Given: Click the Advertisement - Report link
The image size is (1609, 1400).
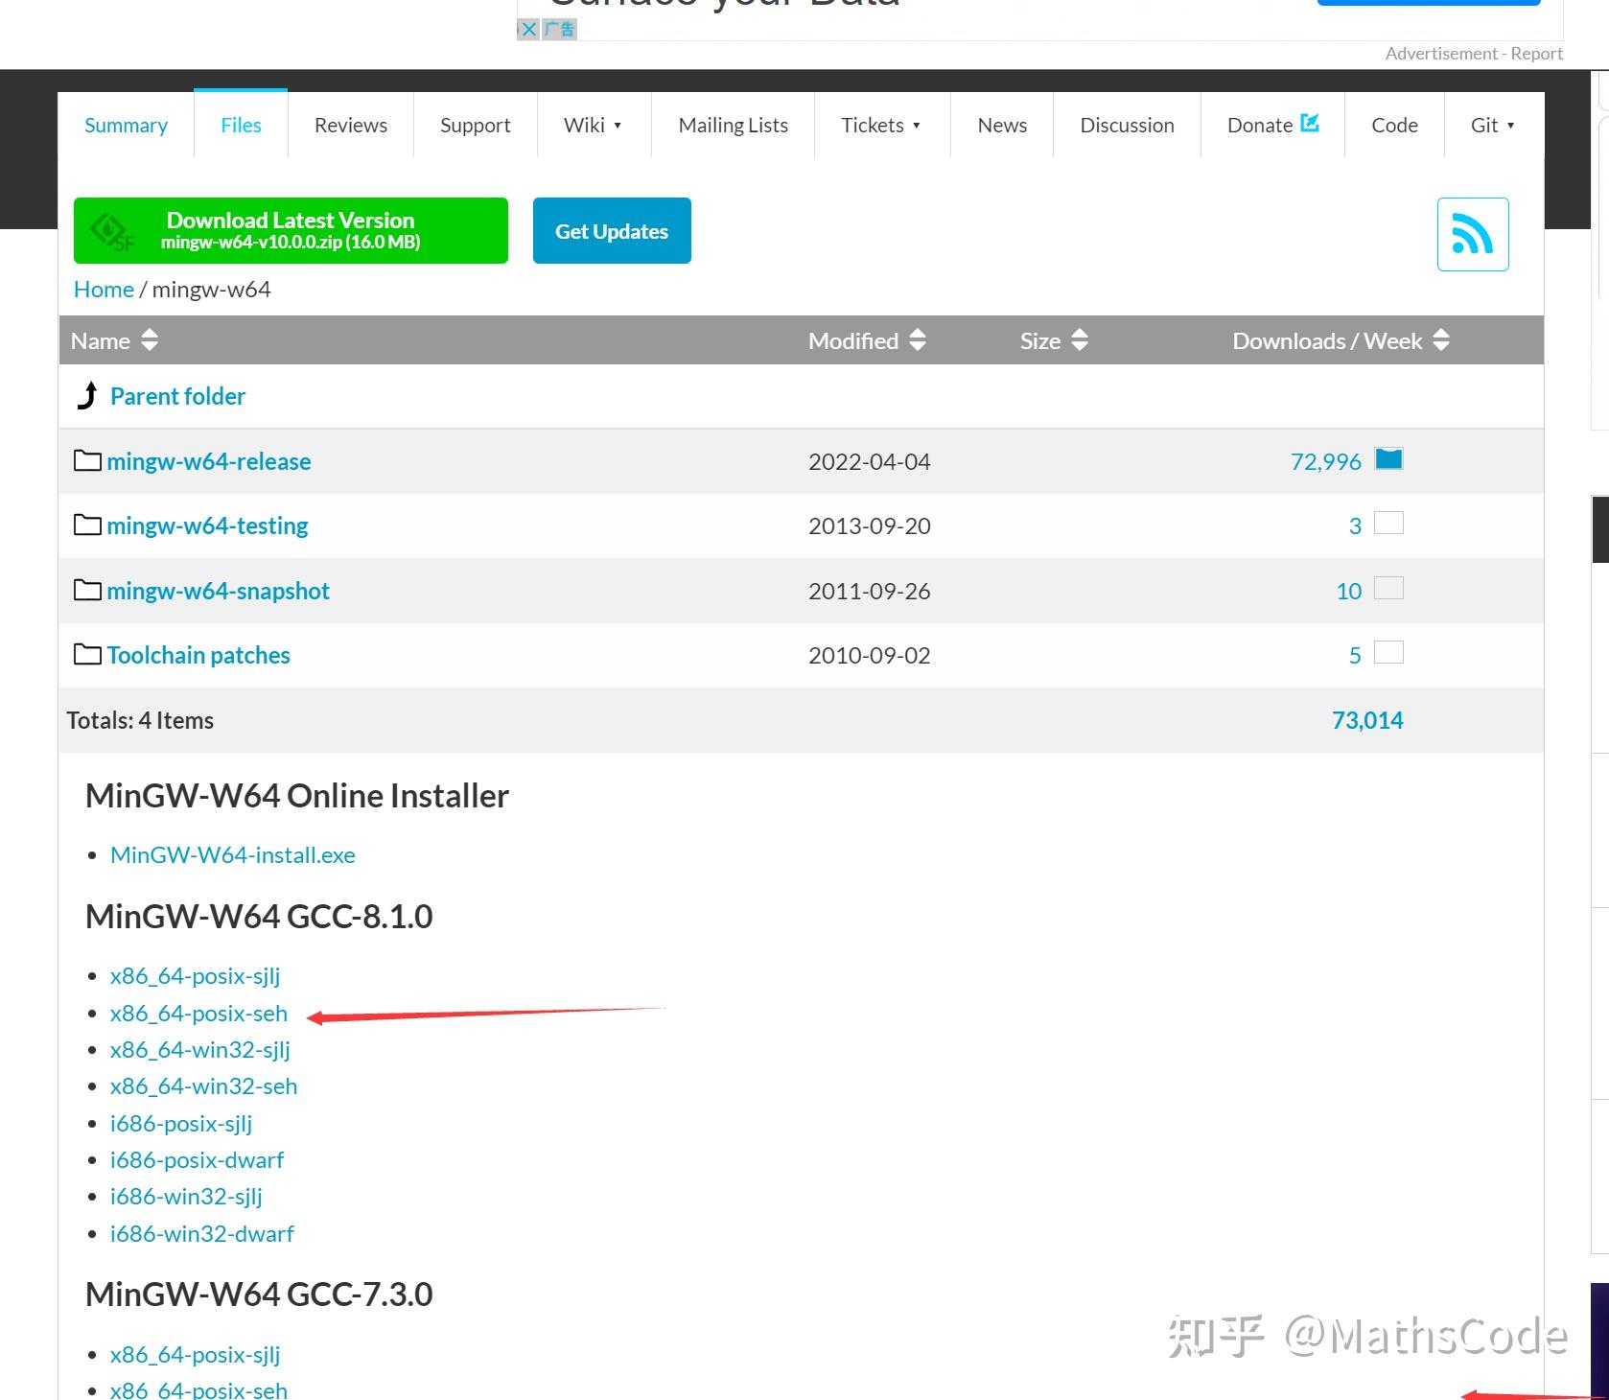Looking at the screenshot, I should coord(1474,54).
